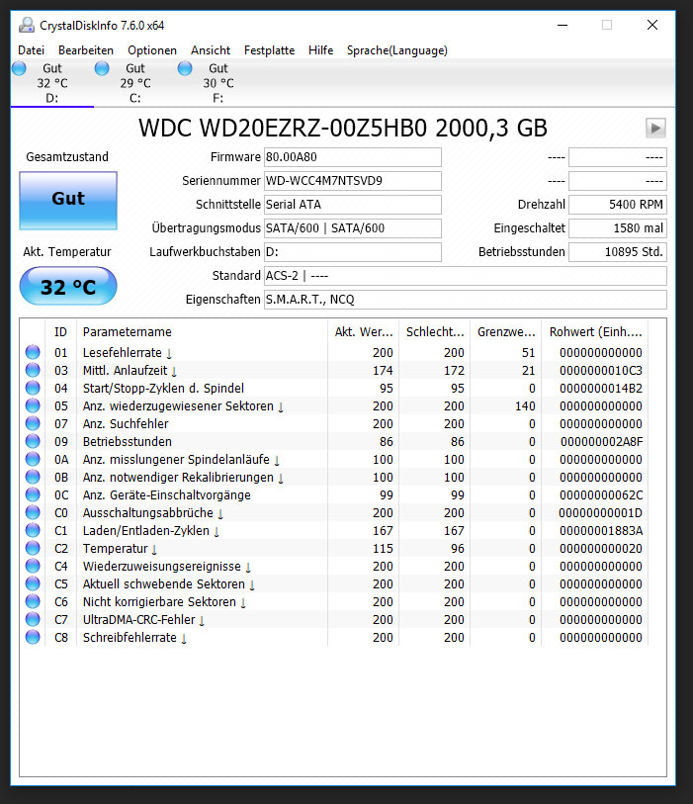Click the Akt. Wer... column header

(x=364, y=331)
